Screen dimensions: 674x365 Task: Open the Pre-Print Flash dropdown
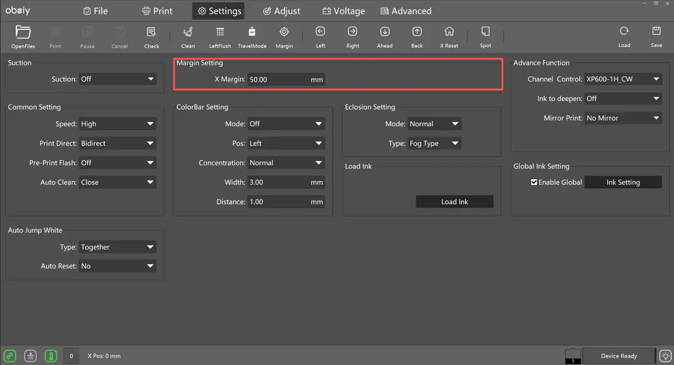(117, 163)
